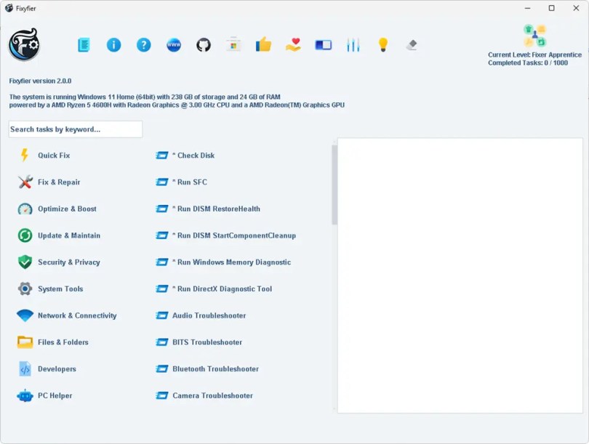Screen dimensions: 589x444
Task: Open the Audio Troubleshooter task
Action: click(201, 315)
